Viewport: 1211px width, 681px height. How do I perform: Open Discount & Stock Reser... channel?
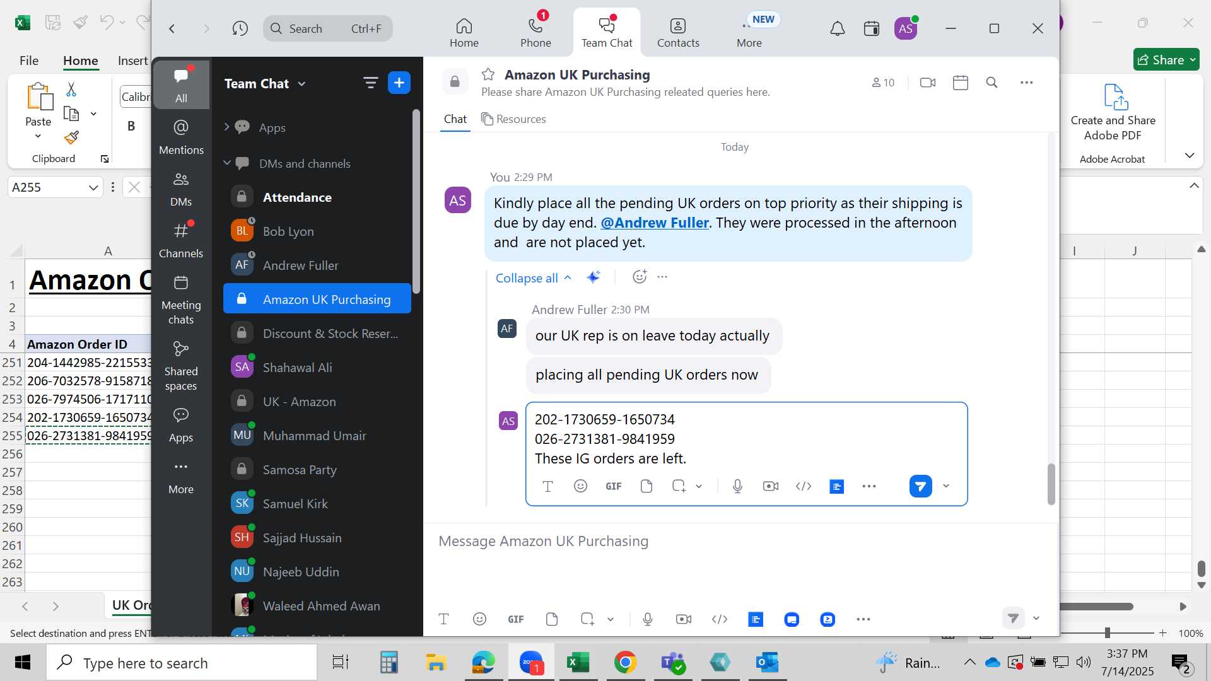[x=317, y=334]
